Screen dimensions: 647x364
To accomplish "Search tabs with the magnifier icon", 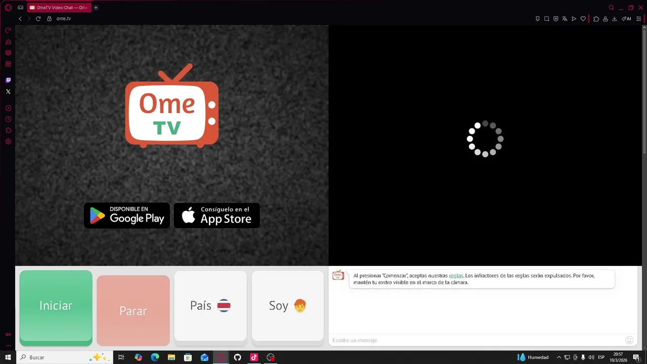I will (x=611, y=8).
